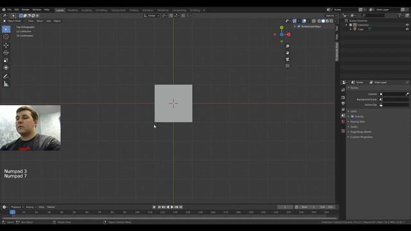
Task: Toggle the Gravity checkbox
Action: (353, 116)
